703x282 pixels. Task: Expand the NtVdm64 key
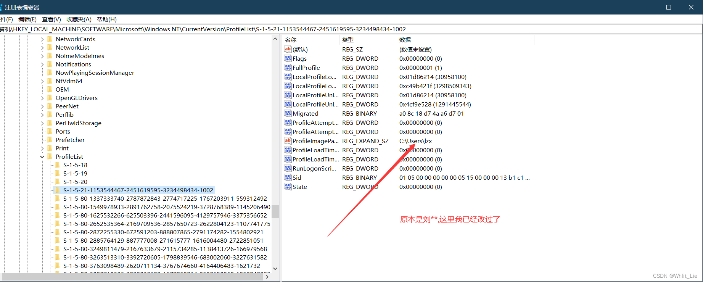pyautogui.click(x=42, y=81)
